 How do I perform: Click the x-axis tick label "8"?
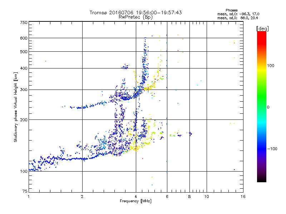point(189,197)
